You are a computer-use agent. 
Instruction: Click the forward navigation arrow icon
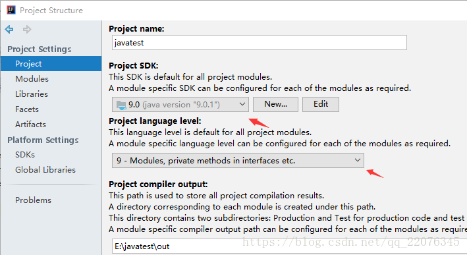tap(27, 29)
